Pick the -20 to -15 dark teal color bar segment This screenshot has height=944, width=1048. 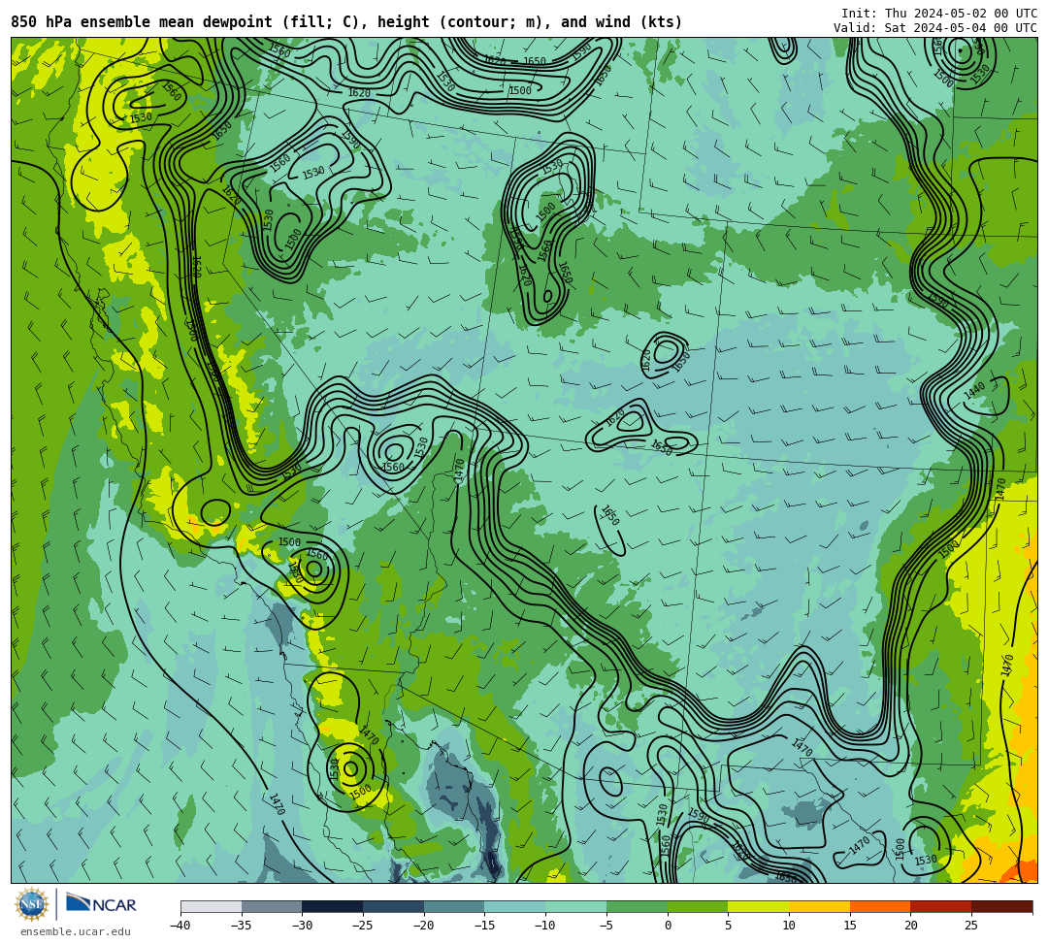point(454,906)
